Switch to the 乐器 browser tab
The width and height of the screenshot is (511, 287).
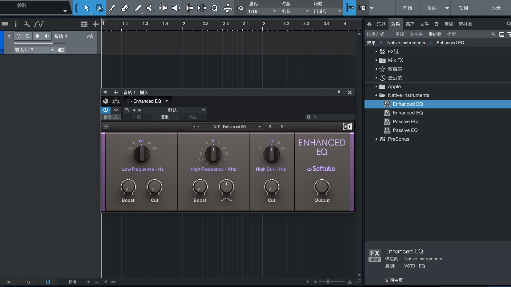381,24
